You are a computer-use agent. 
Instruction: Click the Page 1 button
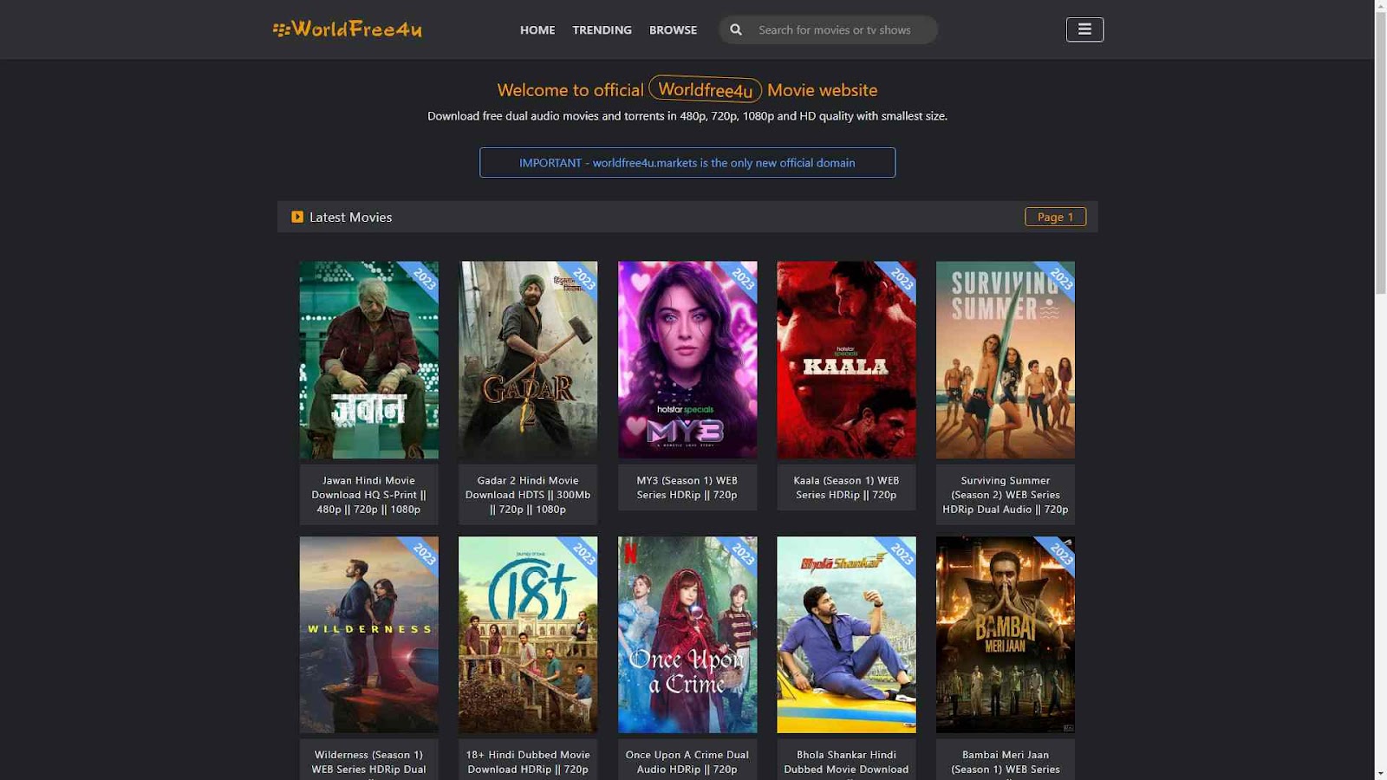point(1055,217)
